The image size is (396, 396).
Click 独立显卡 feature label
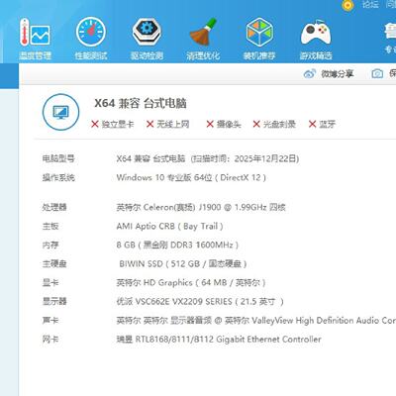pos(118,124)
